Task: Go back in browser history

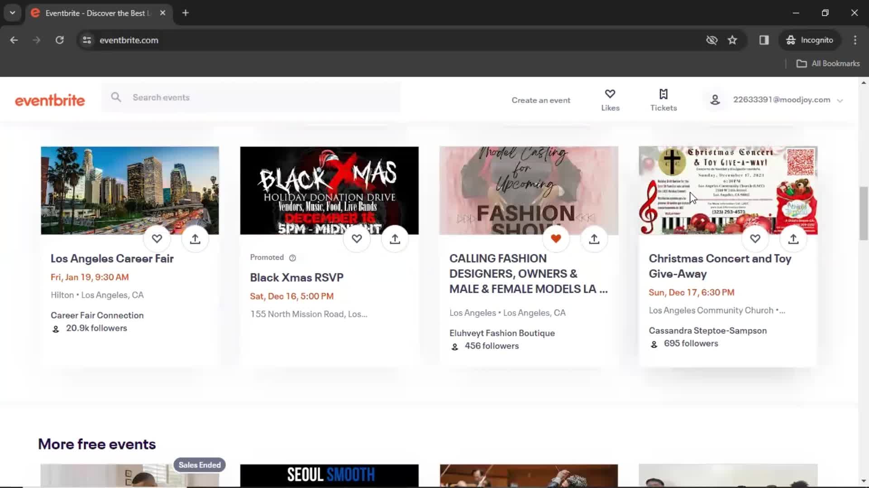Action: (14, 40)
